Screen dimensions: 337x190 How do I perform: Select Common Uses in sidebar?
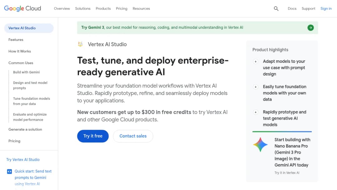[21, 63]
